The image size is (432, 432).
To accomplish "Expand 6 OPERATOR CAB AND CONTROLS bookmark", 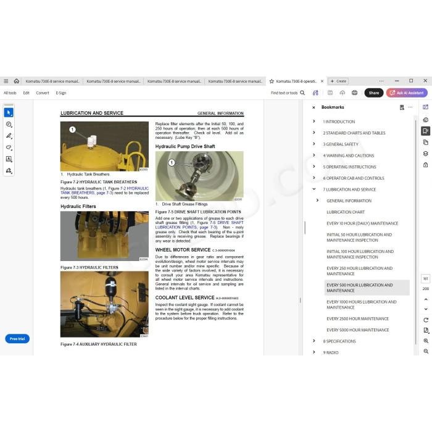I will pos(314,178).
